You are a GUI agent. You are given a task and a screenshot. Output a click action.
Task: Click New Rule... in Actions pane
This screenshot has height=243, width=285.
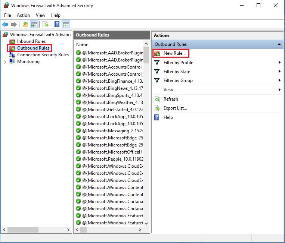[174, 53]
